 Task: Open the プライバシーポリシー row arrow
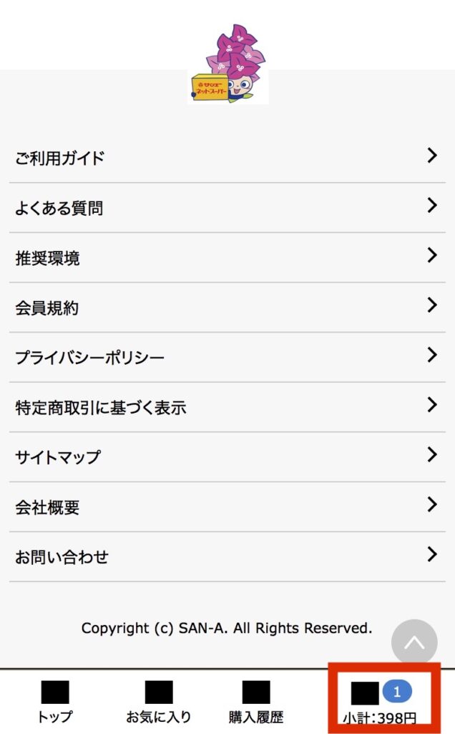(x=431, y=355)
